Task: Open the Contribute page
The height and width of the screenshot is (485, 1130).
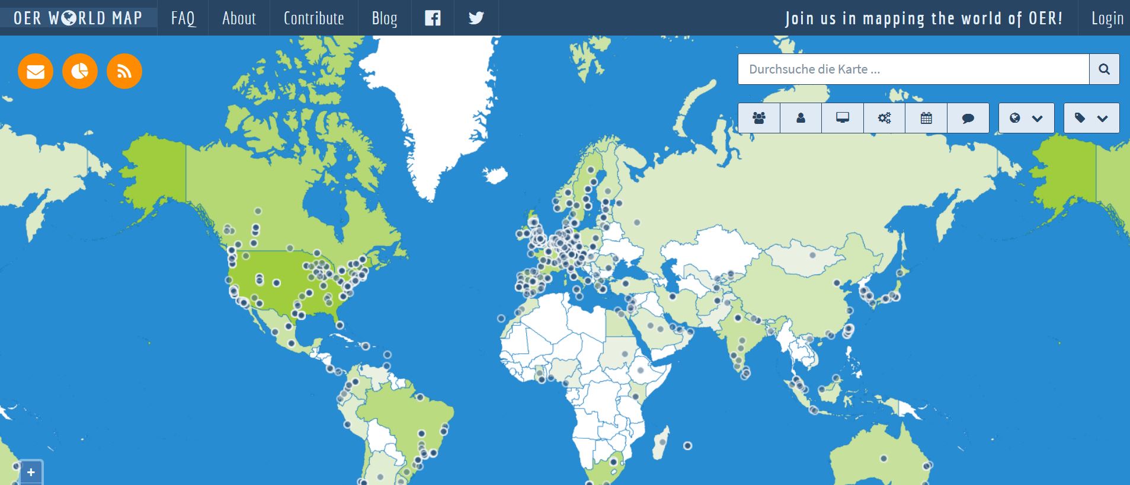Action: [313, 18]
